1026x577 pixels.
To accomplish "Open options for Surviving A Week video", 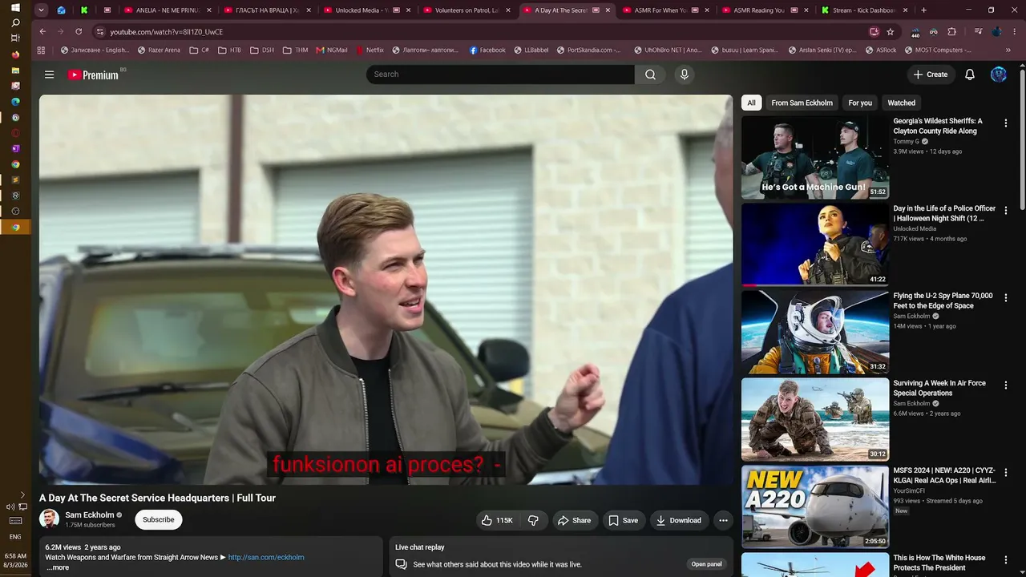I will (x=1006, y=385).
